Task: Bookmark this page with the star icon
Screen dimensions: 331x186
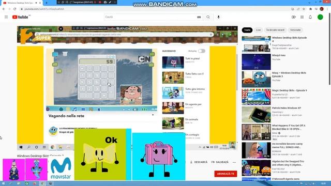Action: pos(304,9)
